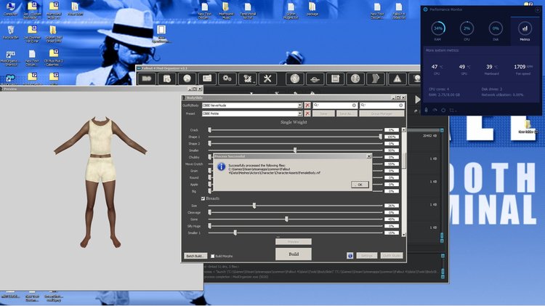Open BodySlide Settings
This screenshot has width=545, height=306.
pos(367,256)
